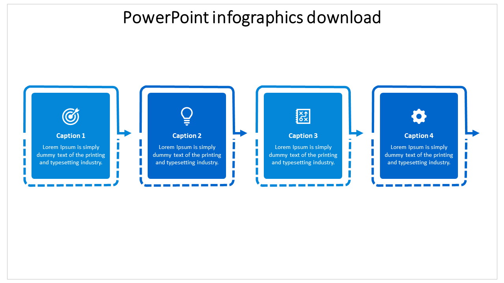
Task: Select the 'Caption 1' heading
Action: click(71, 136)
